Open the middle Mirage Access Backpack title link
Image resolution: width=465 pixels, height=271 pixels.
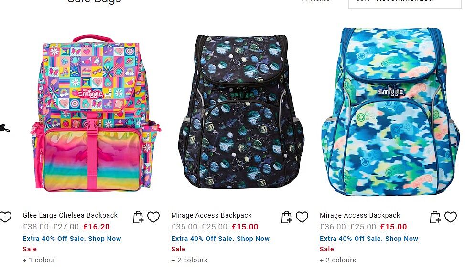click(211, 215)
